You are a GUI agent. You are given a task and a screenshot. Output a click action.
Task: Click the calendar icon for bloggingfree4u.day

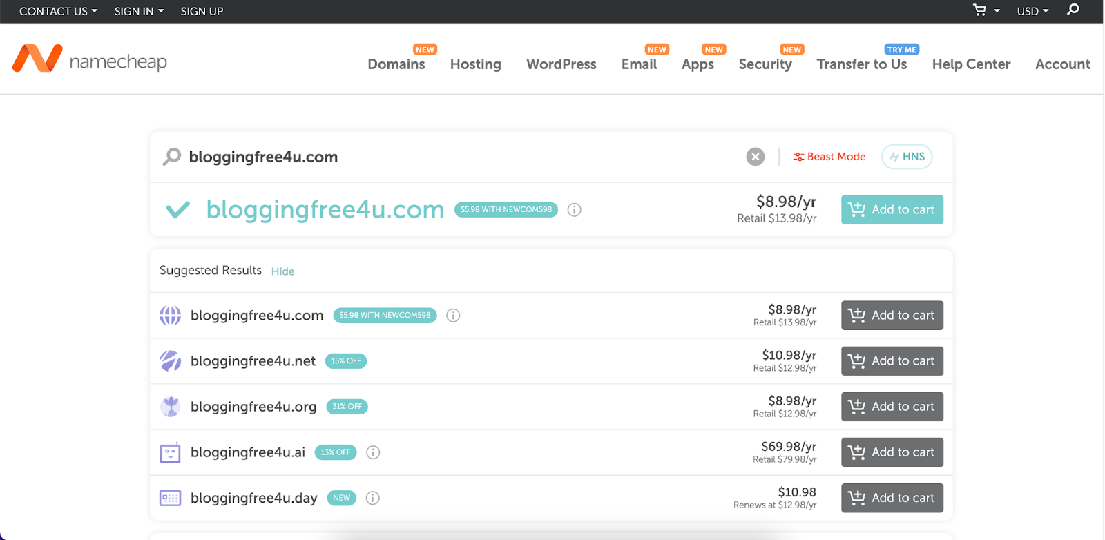(x=171, y=498)
